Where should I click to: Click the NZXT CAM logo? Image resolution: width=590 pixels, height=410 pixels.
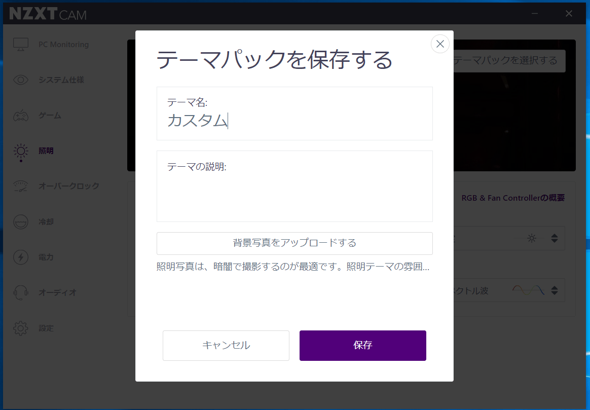[x=48, y=14]
